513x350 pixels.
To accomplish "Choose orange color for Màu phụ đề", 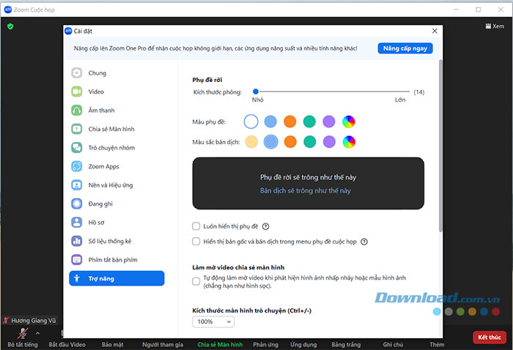I will [290, 122].
